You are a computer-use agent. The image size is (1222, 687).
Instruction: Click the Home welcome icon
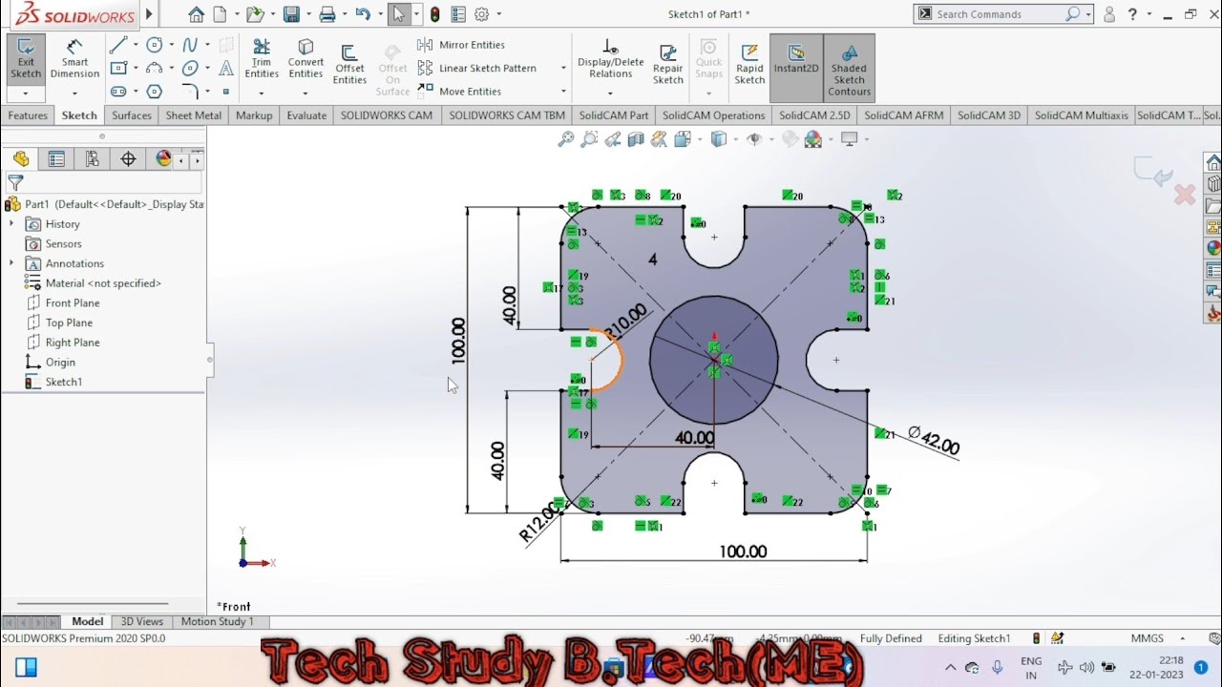pos(196,14)
